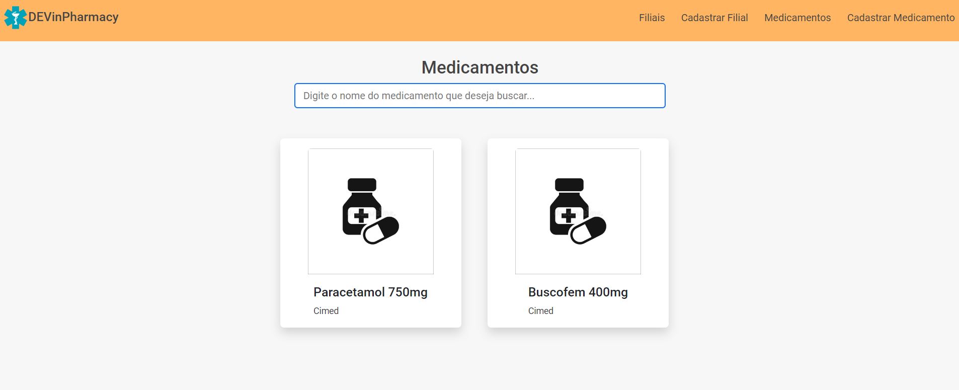Click the medicine search input field
This screenshot has width=959, height=390.
pos(479,96)
